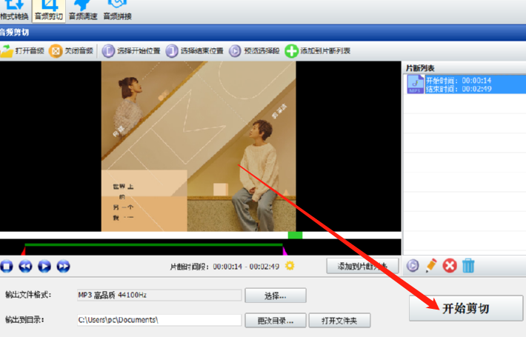Image resolution: width=526 pixels, height=337 pixels.
Task: Remove the selected clip with the red X icon
Action: tap(450, 266)
